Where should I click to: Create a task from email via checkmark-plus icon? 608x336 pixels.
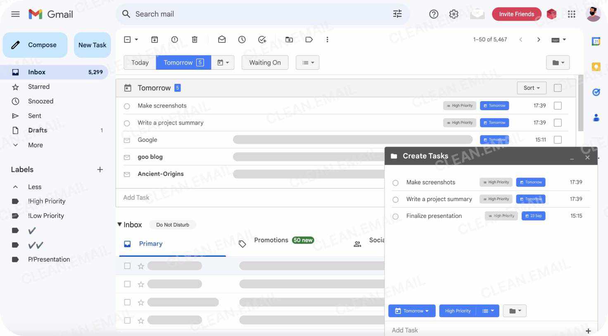262,39
